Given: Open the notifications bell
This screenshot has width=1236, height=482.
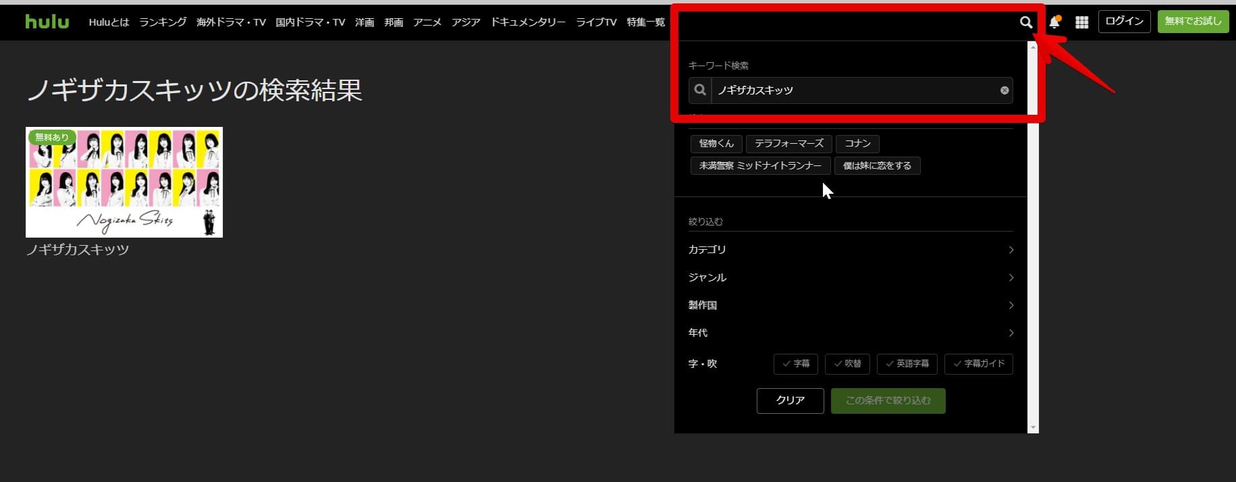Looking at the screenshot, I should pyautogui.click(x=1054, y=22).
